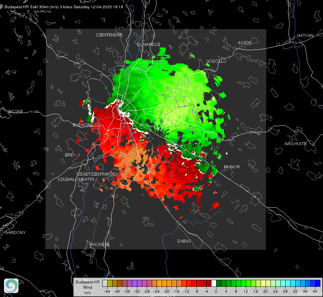Click the Budapest-HR legend title
323x297 pixels.
(87, 282)
